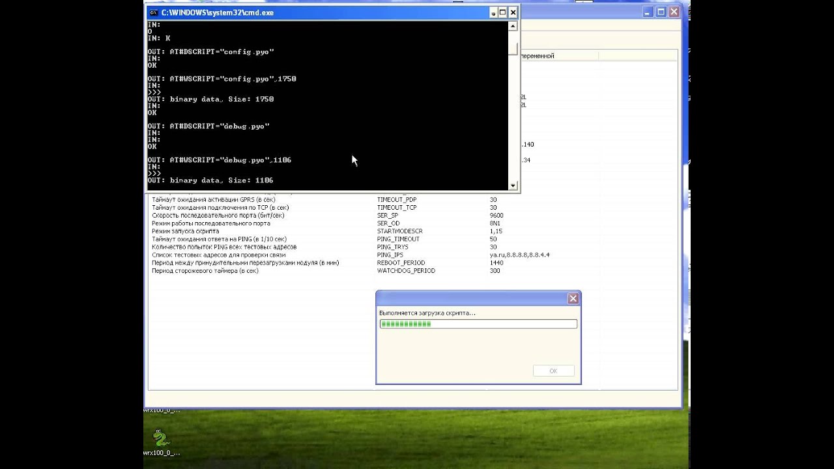Click the PING_TRYS variable name
The image size is (834, 469).
click(x=393, y=247)
